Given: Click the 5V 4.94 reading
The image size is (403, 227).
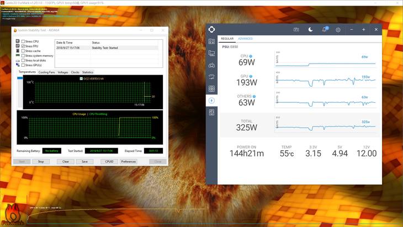Looking at the screenshot, I should pos(340,154).
